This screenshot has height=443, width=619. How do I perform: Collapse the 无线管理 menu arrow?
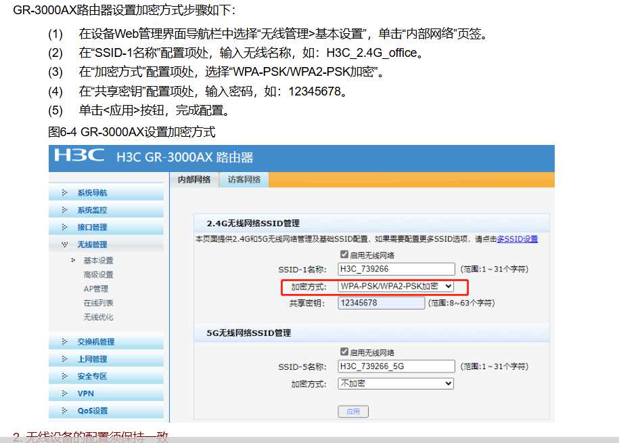tap(64, 245)
